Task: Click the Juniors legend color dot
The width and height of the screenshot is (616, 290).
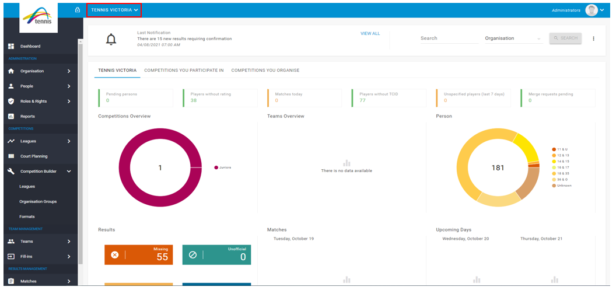Action: point(216,167)
